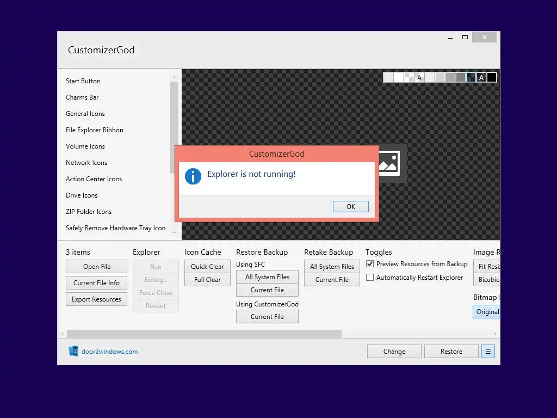Select Safely Remove Hardware Tray Icon

(x=115, y=228)
